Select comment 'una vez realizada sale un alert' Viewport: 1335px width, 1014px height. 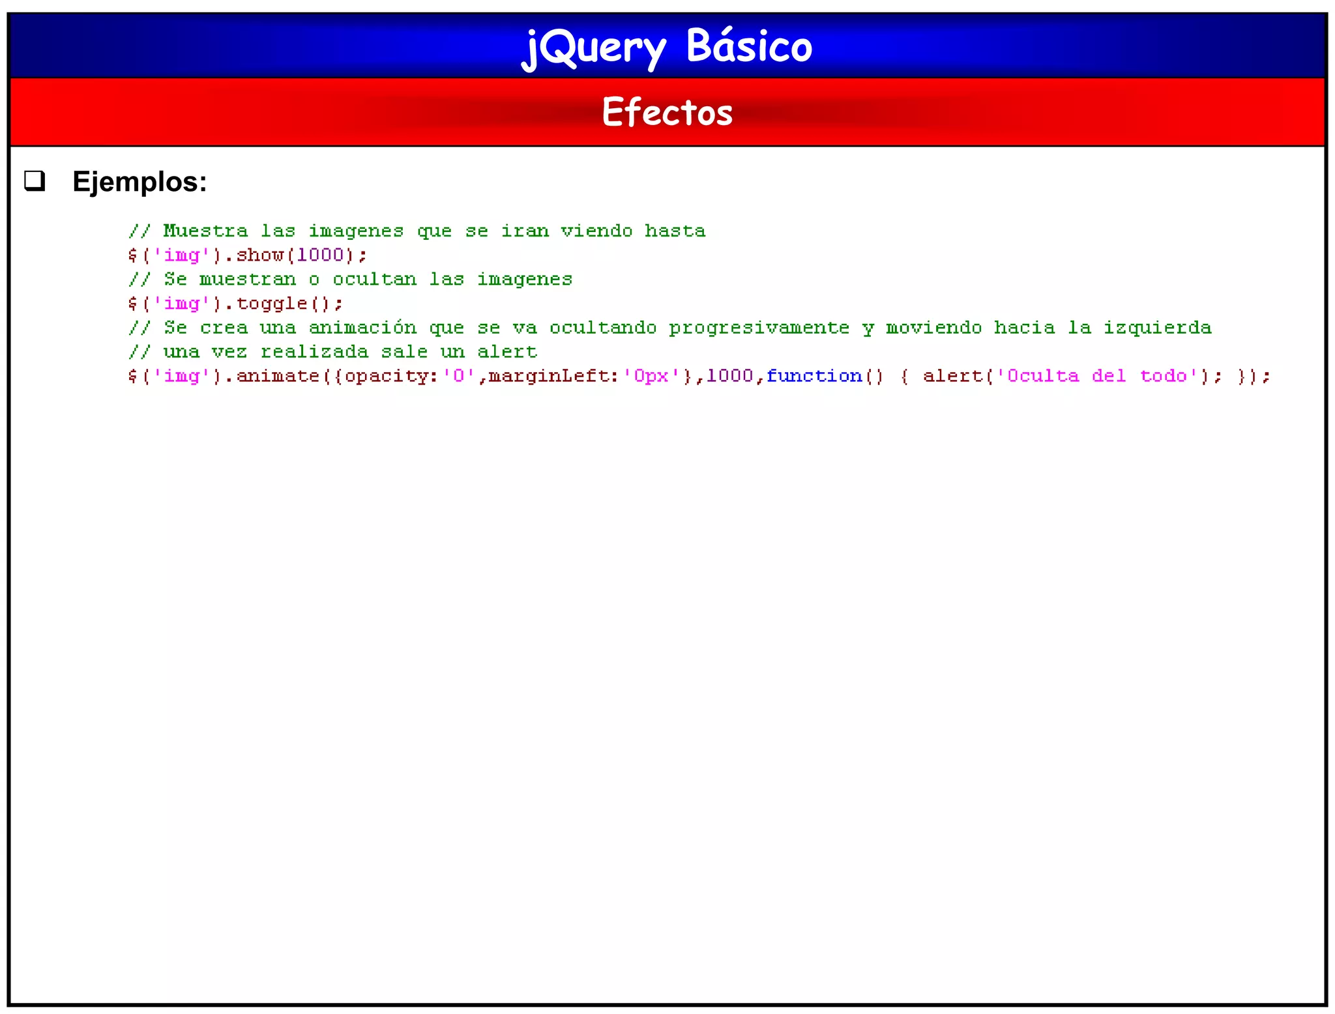pos(332,352)
